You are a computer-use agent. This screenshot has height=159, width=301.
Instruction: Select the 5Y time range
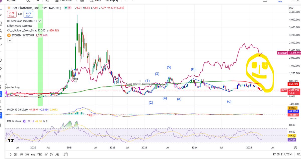pyautogui.click(x=51, y=155)
